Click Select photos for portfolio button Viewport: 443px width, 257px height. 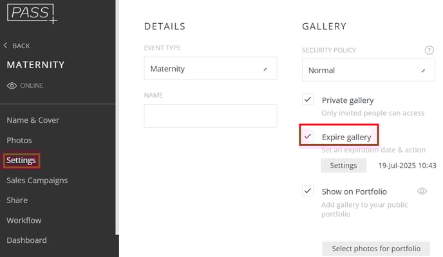[376, 249]
